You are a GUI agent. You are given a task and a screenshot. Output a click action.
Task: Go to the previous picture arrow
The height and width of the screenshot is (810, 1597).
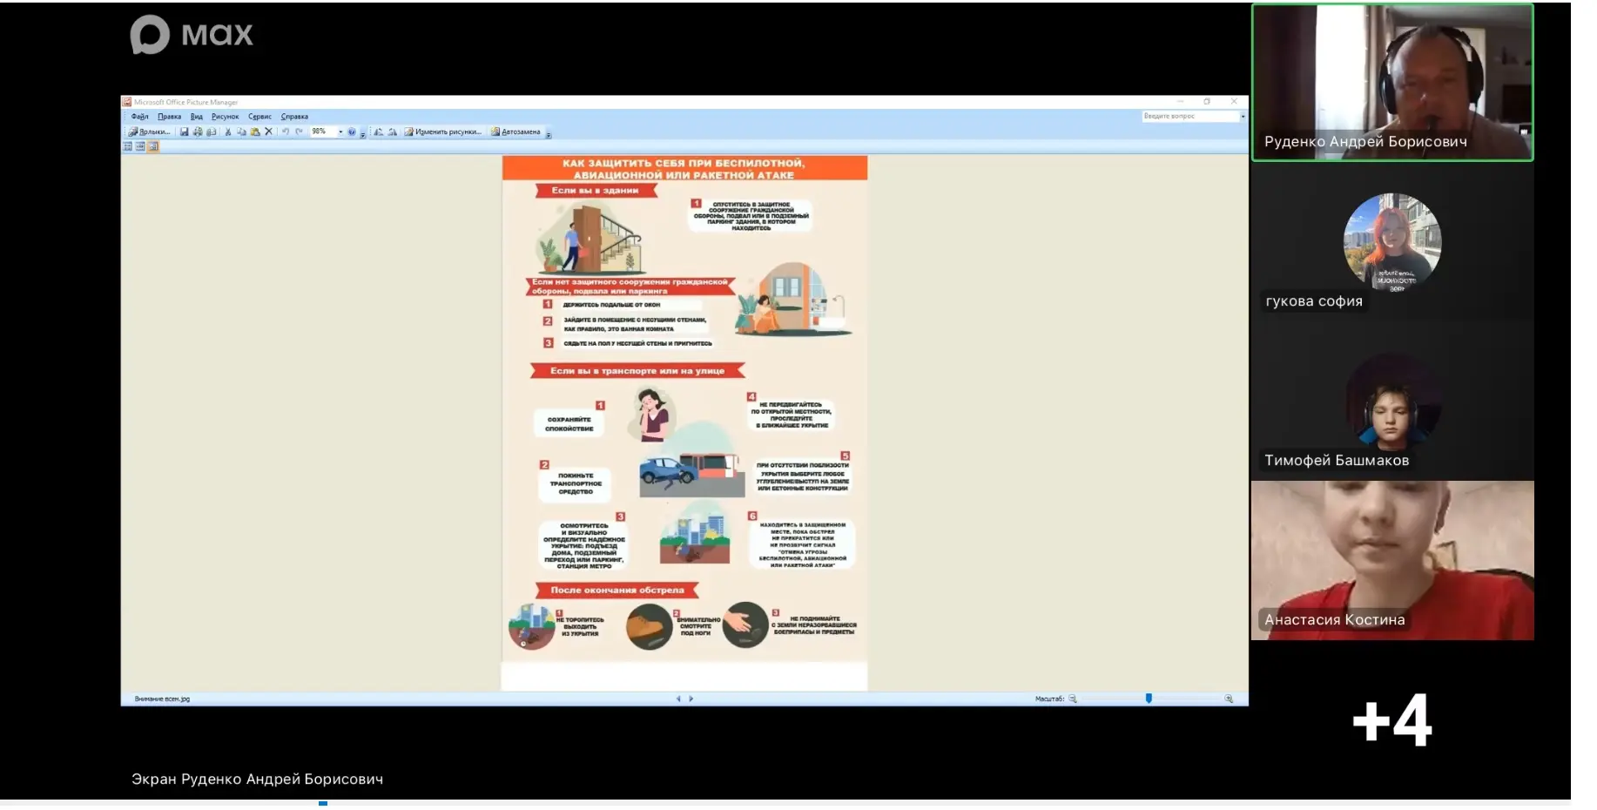click(678, 699)
